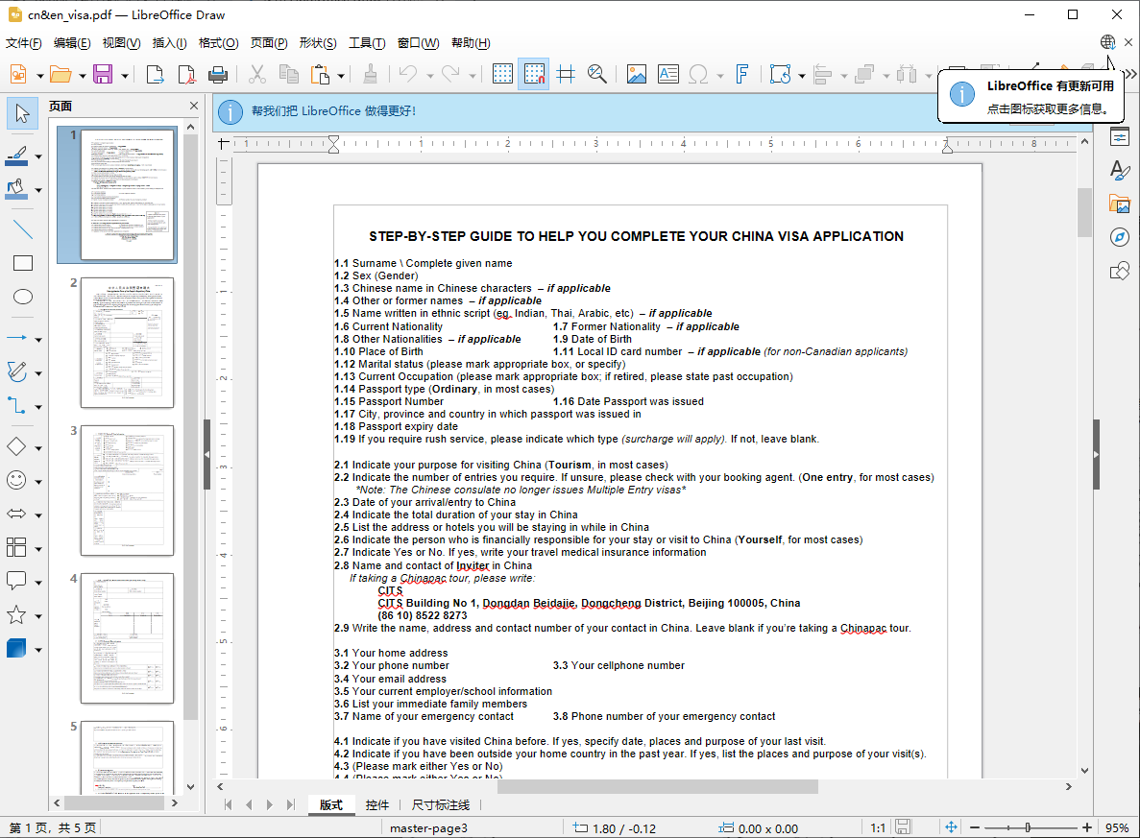Open the Gallery panel in the sidebar
The width and height of the screenshot is (1140, 838).
tap(1120, 204)
